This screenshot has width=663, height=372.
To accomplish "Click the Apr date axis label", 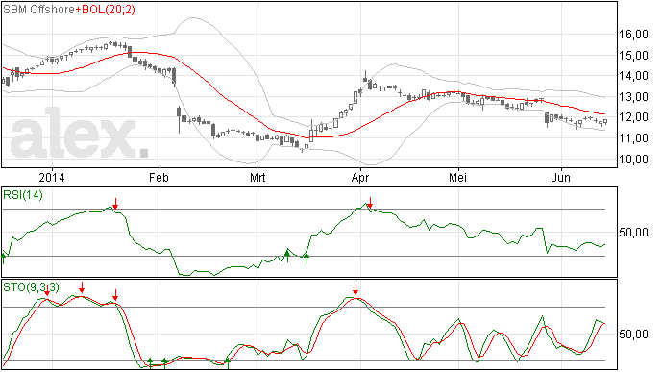I will pyautogui.click(x=360, y=177).
